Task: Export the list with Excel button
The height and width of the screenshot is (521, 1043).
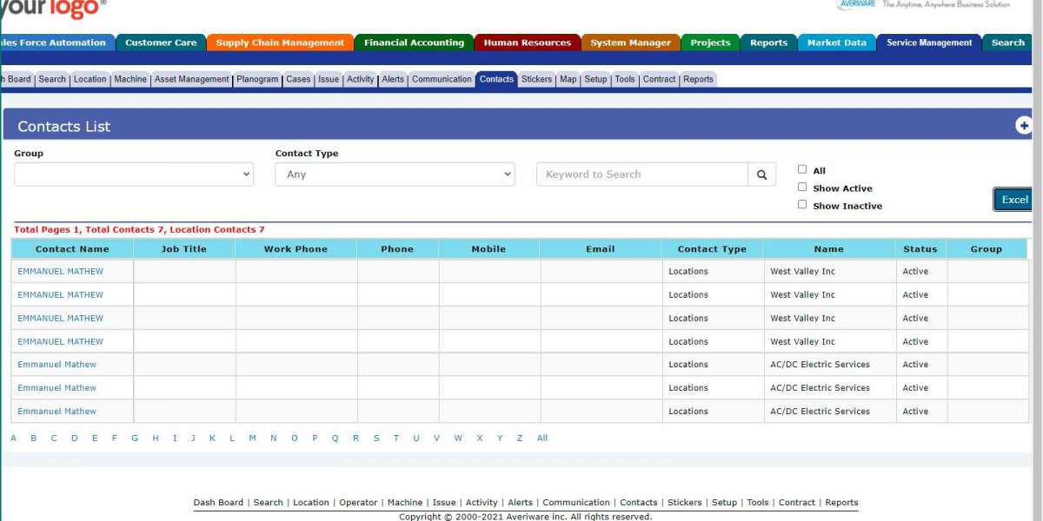Action: 1013,200
